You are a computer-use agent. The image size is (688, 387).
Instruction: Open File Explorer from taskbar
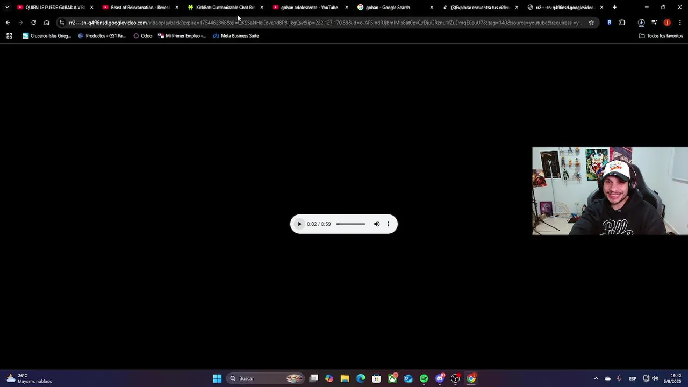tap(345, 378)
